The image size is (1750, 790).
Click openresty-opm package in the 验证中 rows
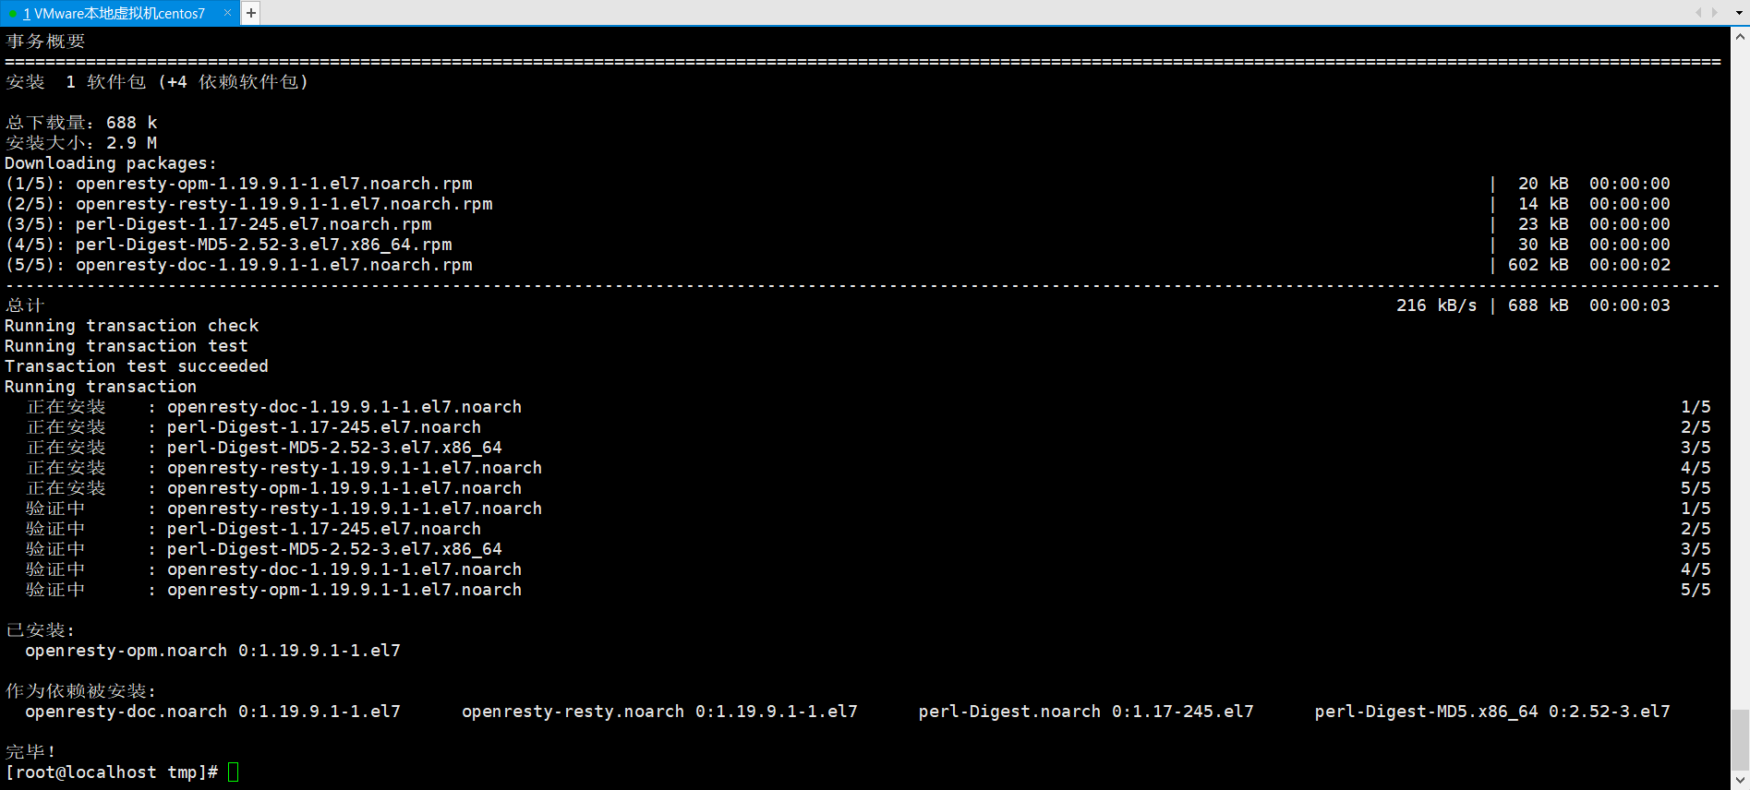pyautogui.click(x=344, y=590)
